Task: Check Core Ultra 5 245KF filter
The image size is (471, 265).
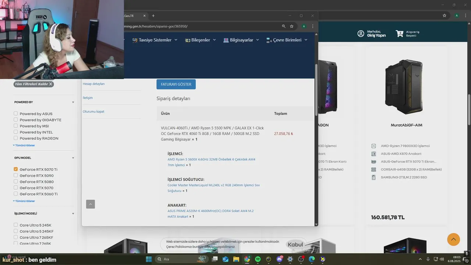Action: [x=16, y=231]
